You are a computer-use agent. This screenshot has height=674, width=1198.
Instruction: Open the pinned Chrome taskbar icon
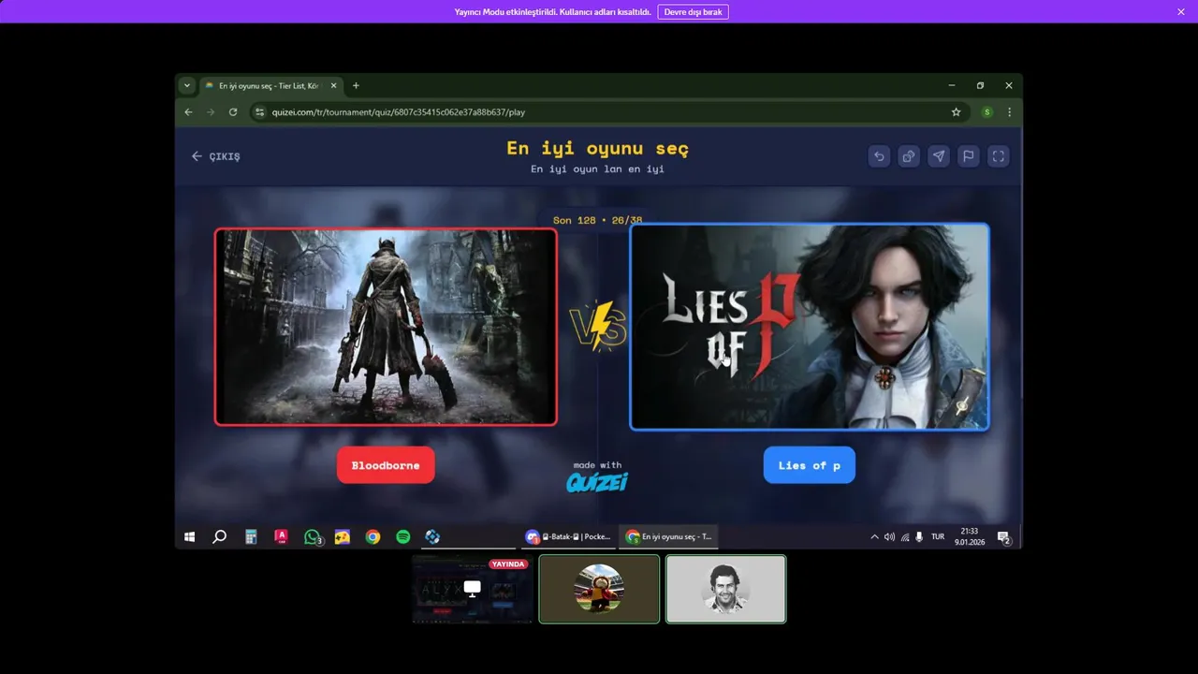click(373, 537)
